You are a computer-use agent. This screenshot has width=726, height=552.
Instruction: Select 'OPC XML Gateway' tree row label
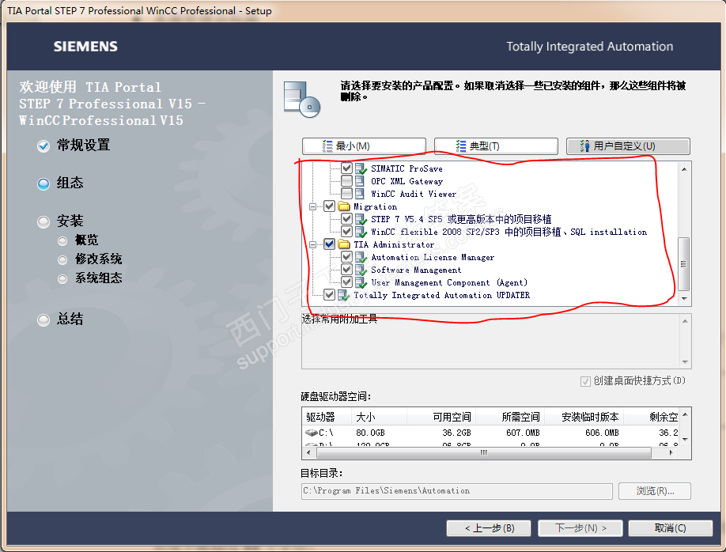coord(407,182)
